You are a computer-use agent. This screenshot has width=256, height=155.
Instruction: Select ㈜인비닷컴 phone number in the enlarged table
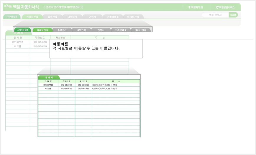pos(67,85)
